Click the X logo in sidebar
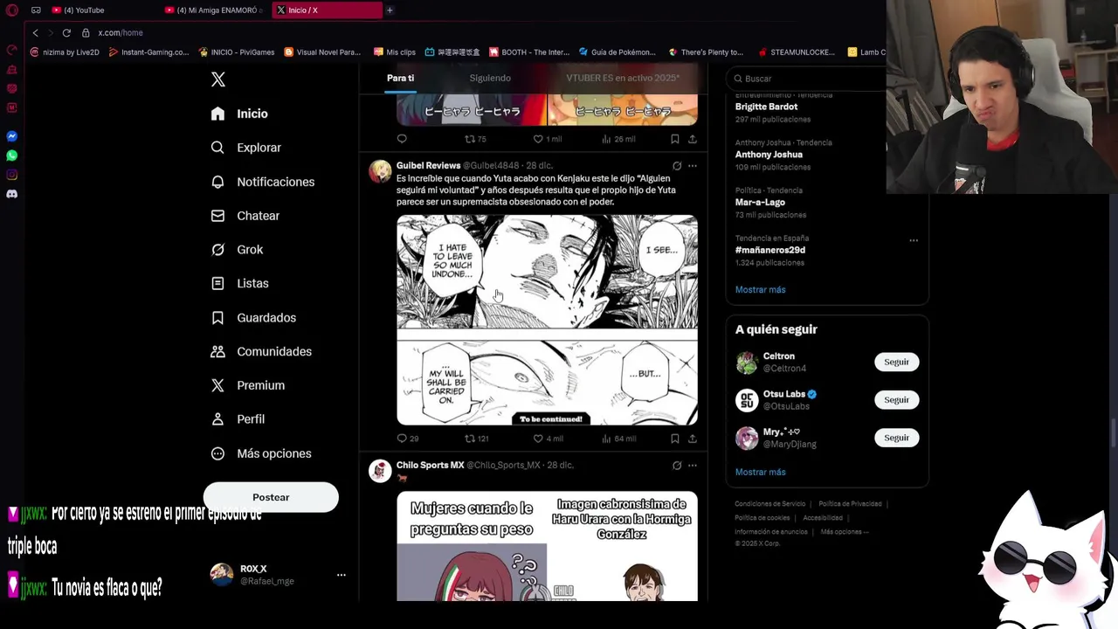The width and height of the screenshot is (1118, 629). click(218, 79)
